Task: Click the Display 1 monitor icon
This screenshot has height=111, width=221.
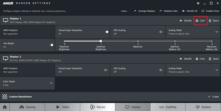Action: (x=6, y=20)
